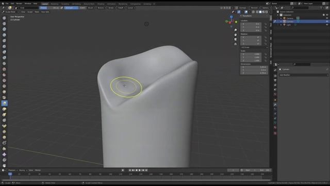
Task: Toggle X-ray display in viewport header
Action: tap(253, 12)
